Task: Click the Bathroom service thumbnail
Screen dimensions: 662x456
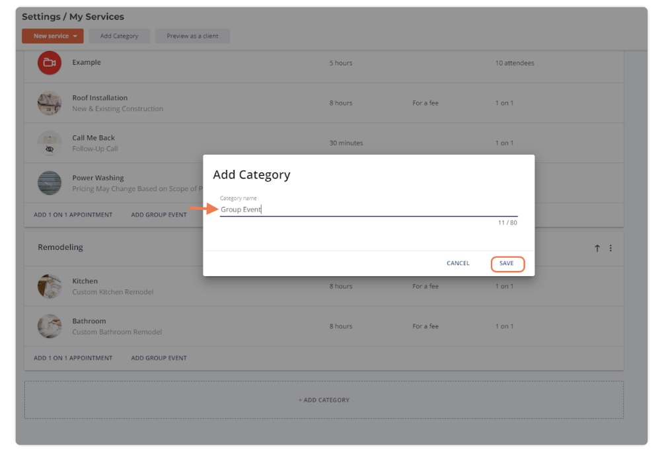Action: (x=50, y=326)
